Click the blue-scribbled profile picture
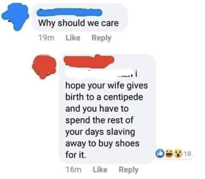This screenshot has height=179, width=205. (15, 17)
